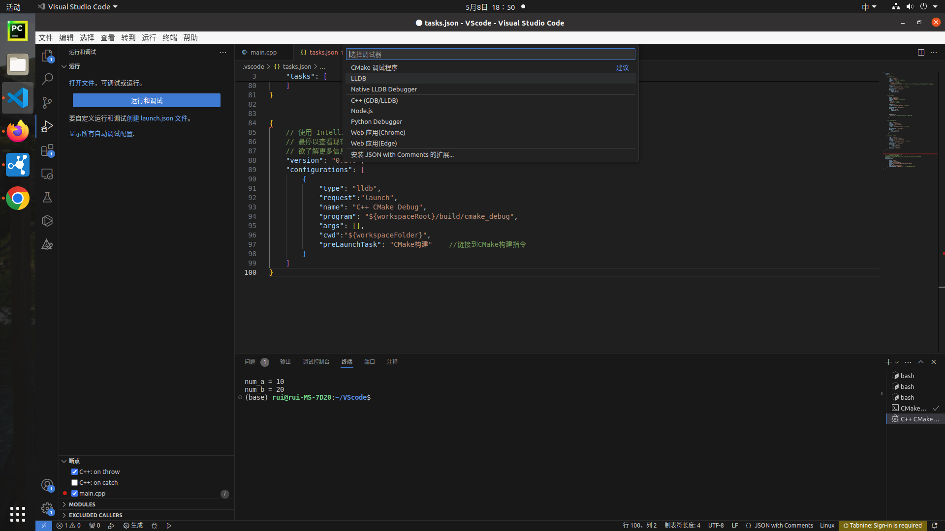Switch to the main.cpp editor tab
This screenshot has width=945, height=531.
coord(264,52)
